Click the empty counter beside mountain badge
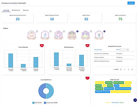 [91, 31]
